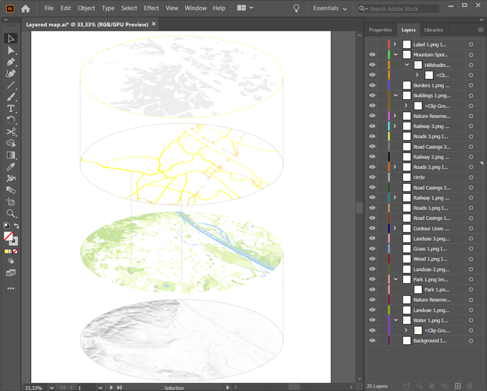Hide the Grass 1.png layer
487x391 pixels.
point(372,249)
